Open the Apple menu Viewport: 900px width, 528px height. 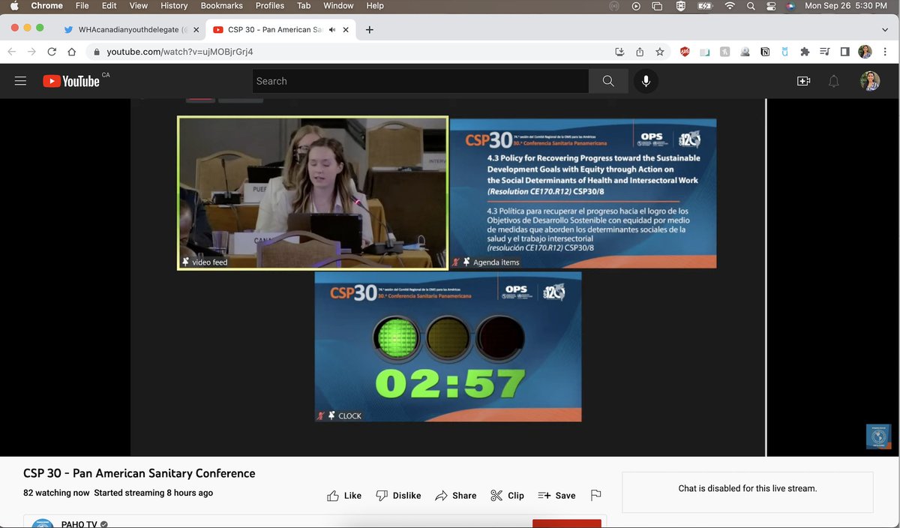coord(13,6)
